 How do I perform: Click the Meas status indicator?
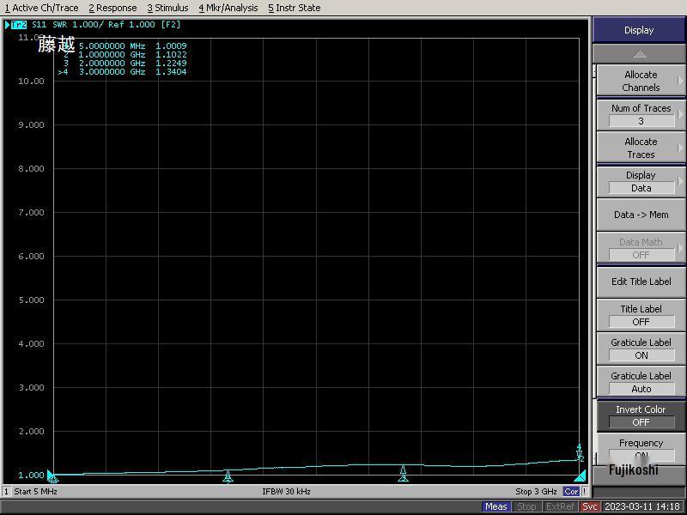(496, 506)
